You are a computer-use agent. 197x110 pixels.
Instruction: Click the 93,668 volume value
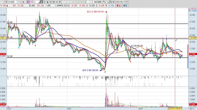pos(32,5)
